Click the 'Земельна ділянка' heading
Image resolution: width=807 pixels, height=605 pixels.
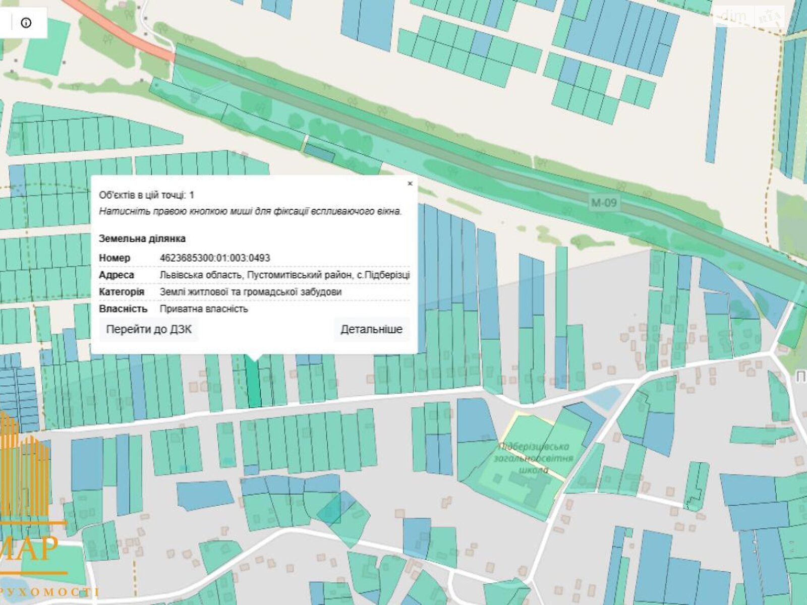click(x=142, y=238)
